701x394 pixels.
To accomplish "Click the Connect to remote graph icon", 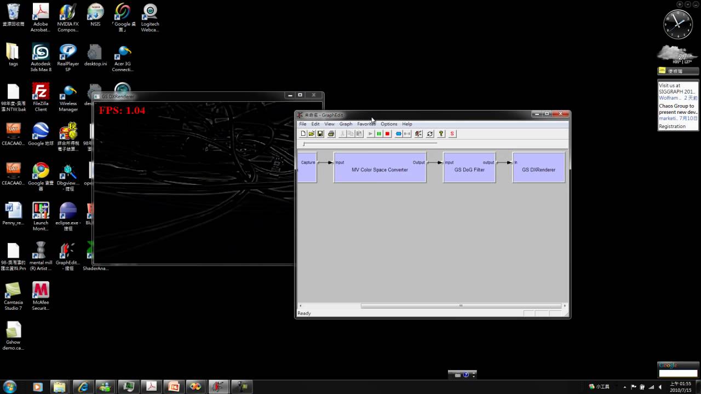I will coord(418,134).
